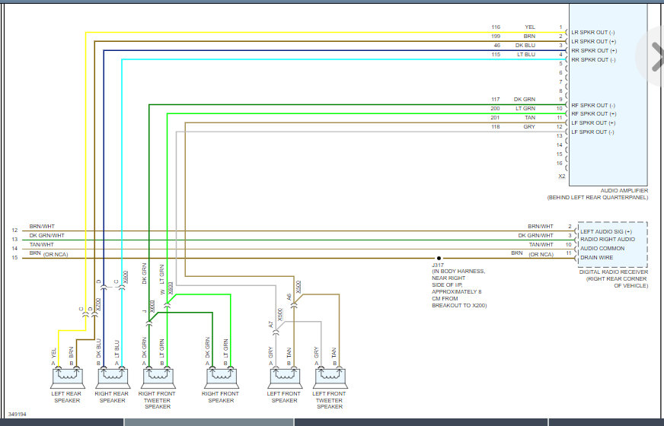Select the highlighted lighter segment in bottom strip
Viewport: 664px width, 426px height.
coord(209,422)
